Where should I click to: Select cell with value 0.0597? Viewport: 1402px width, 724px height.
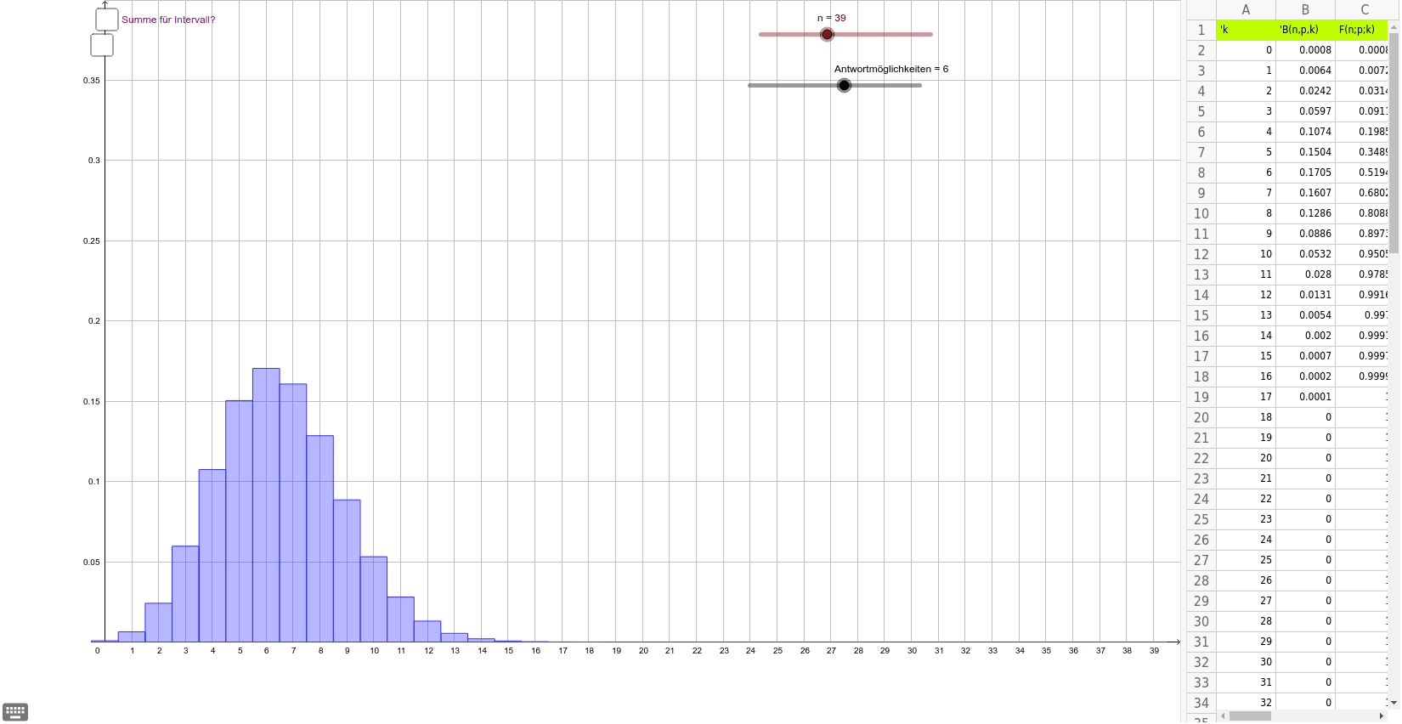tap(1305, 111)
